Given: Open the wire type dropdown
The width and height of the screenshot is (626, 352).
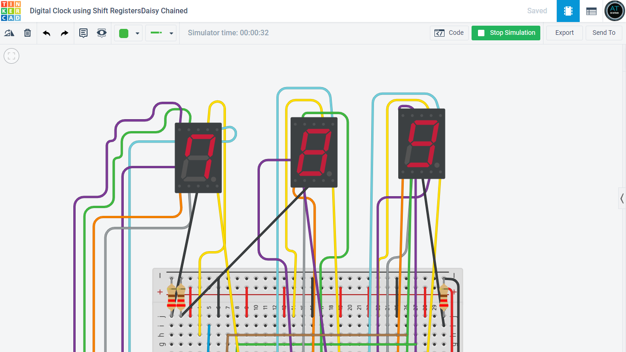Looking at the screenshot, I should click(x=161, y=33).
